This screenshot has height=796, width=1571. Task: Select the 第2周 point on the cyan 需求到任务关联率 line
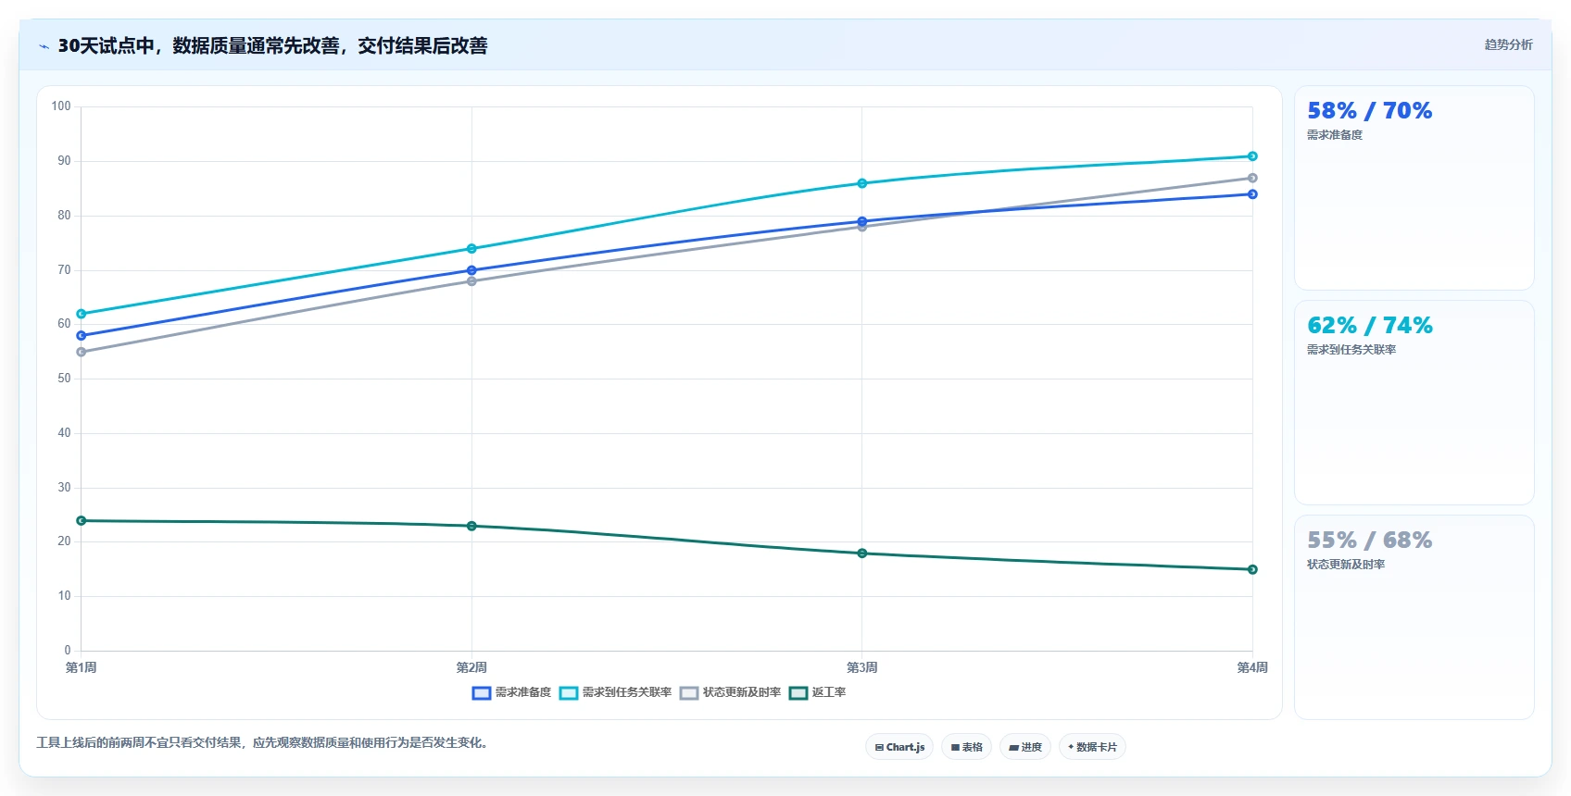(471, 248)
